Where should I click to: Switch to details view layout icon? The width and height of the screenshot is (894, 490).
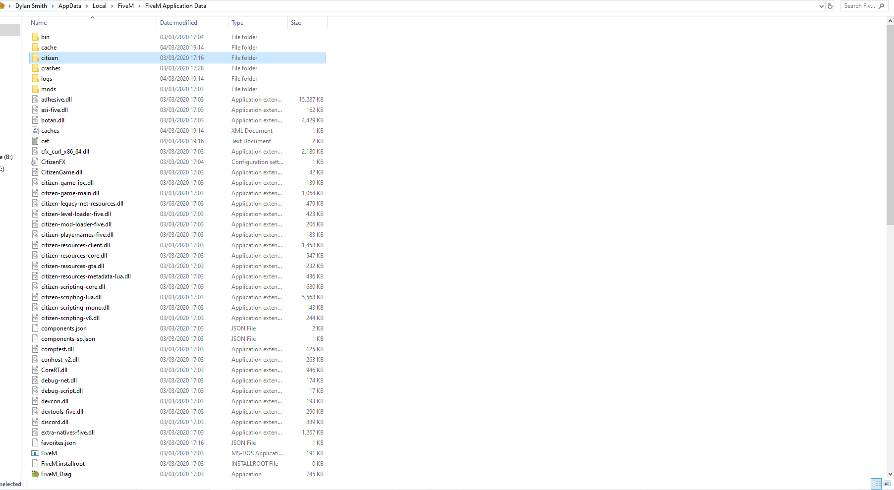tap(876, 484)
